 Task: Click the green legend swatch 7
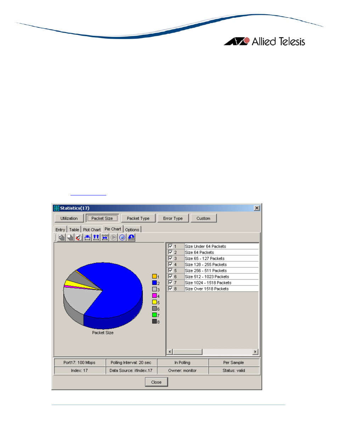[154, 315]
